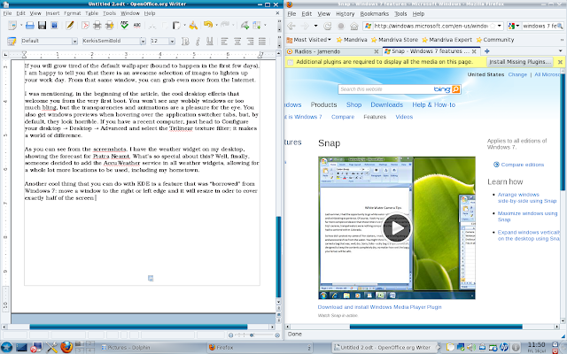Open Configure desktop tools icon in panel

(51, 347)
